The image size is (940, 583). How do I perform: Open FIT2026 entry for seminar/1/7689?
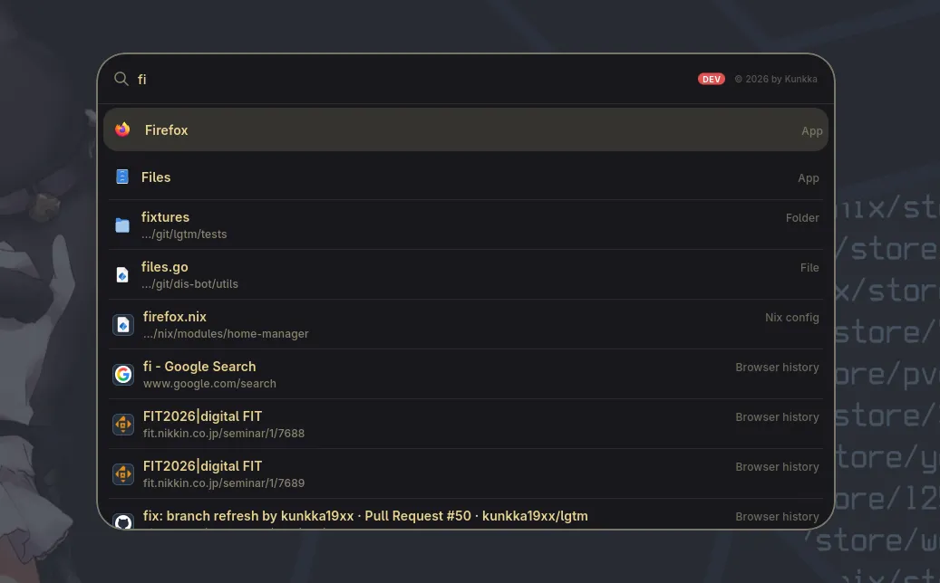pyautogui.click(x=466, y=473)
